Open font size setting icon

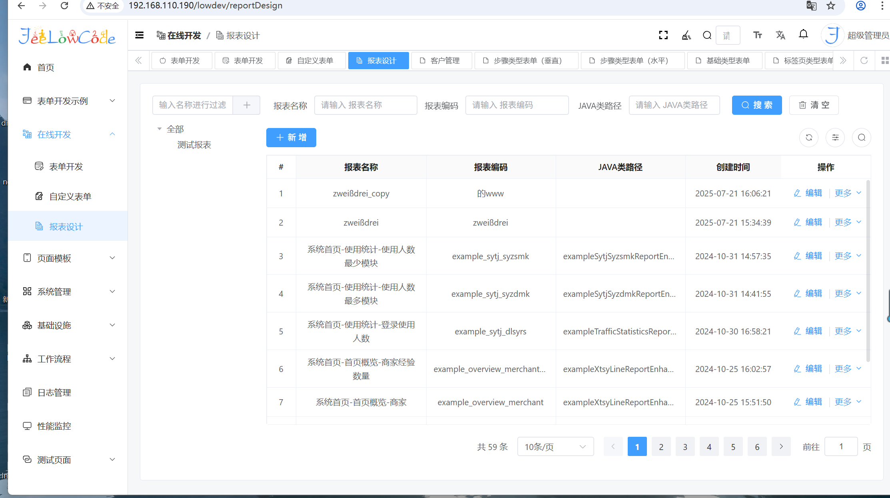[x=757, y=35]
